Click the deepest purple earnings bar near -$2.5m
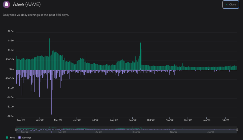This screenshot has height=140, width=243. [52, 92]
